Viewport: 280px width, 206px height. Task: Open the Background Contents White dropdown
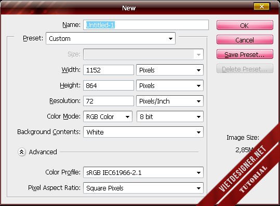143,132
